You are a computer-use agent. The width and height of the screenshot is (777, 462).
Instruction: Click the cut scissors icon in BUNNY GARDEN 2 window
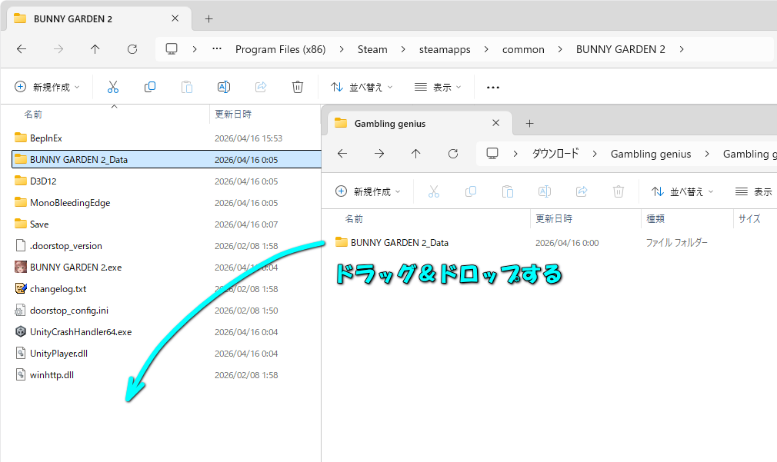[113, 87]
